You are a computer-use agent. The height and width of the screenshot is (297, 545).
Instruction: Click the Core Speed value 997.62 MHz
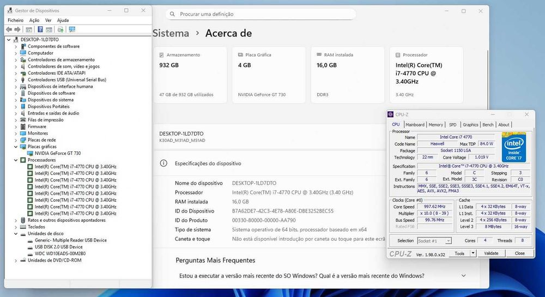[434, 207]
